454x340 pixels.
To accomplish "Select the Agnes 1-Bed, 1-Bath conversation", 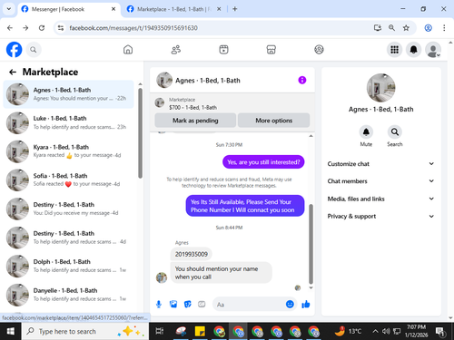I will pyautogui.click(x=69, y=94).
